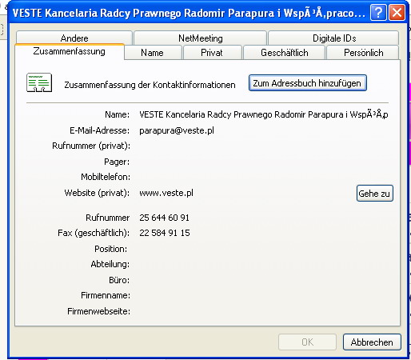Screen dimensions: 411x360
Task: Click the help question mark icon
Action: tap(378, 13)
